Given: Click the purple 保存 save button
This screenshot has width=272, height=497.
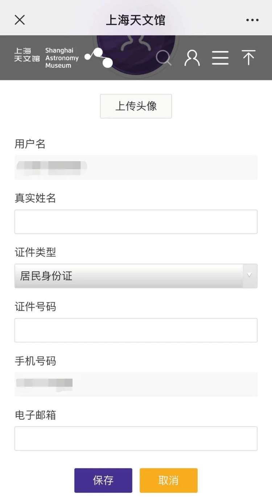Looking at the screenshot, I should click(103, 480).
